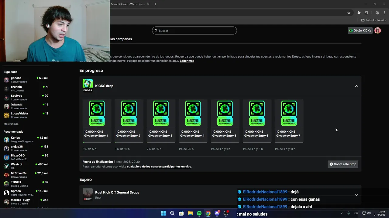Click the Fecha de finalización date text
The height and width of the screenshot is (218, 389).
(111, 162)
